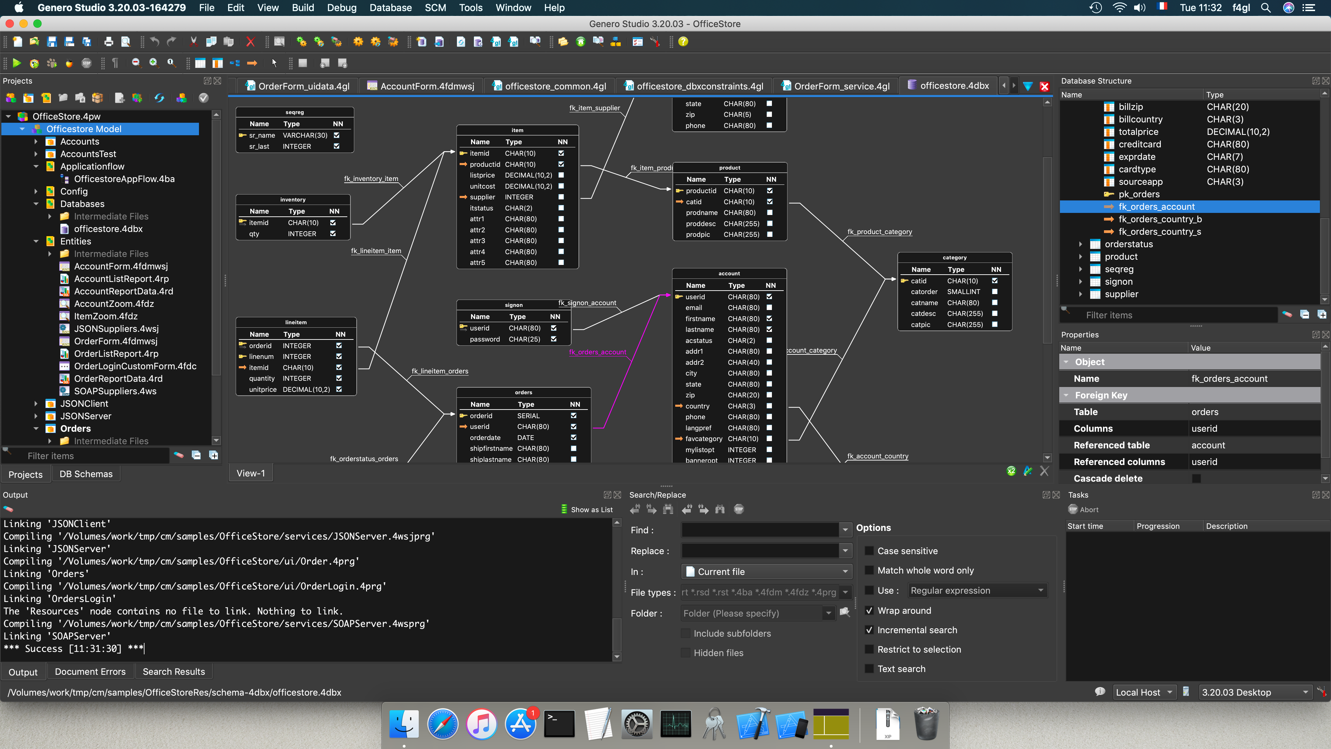Click the New file toolbar icon
1331x749 pixels.
point(17,42)
